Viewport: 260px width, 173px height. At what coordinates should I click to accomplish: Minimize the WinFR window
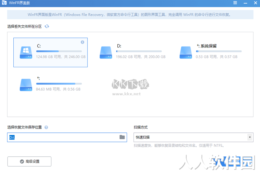click(x=245, y=3)
